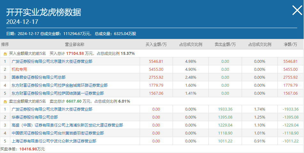Click the 开开实业龙虎榜数据 title
This screenshot has height=153, width=304.
[43, 12]
